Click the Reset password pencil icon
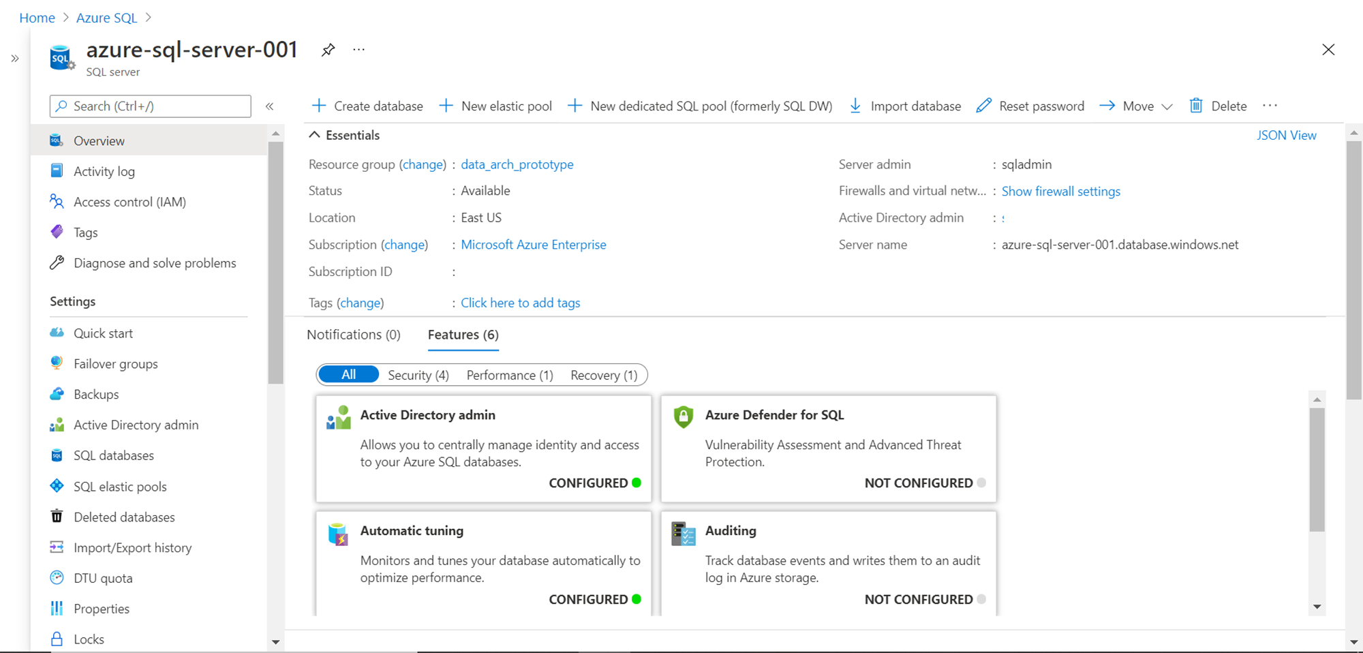 [x=983, y=106]
